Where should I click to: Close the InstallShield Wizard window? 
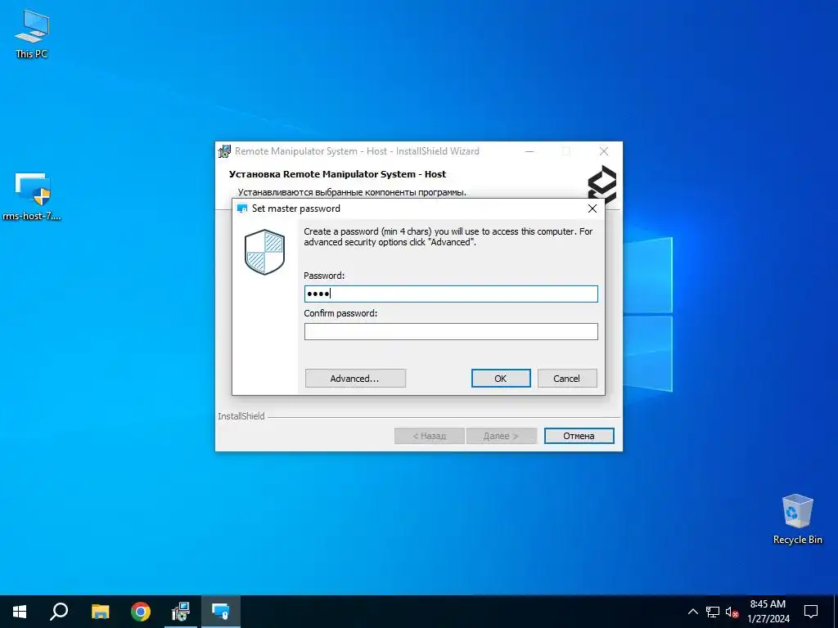pyautogui.click(x=604, y=151)
